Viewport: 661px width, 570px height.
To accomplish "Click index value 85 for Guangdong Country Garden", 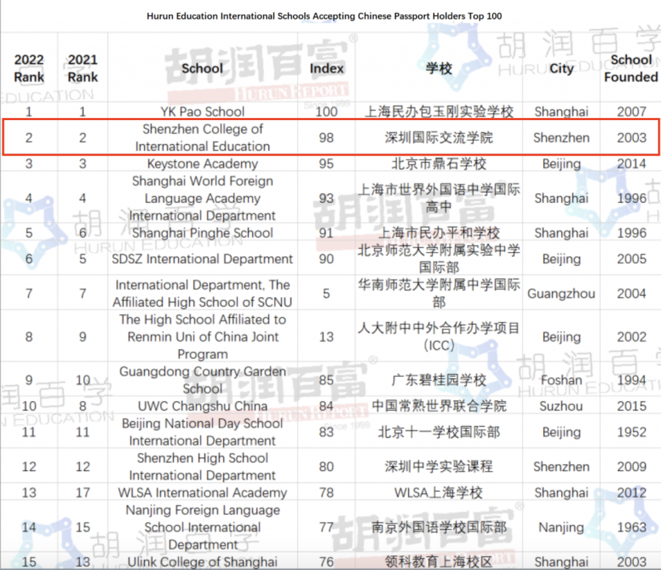I will pos(326,380).
